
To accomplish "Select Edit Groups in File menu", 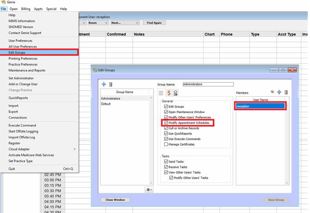I will [x=17, y=53].
